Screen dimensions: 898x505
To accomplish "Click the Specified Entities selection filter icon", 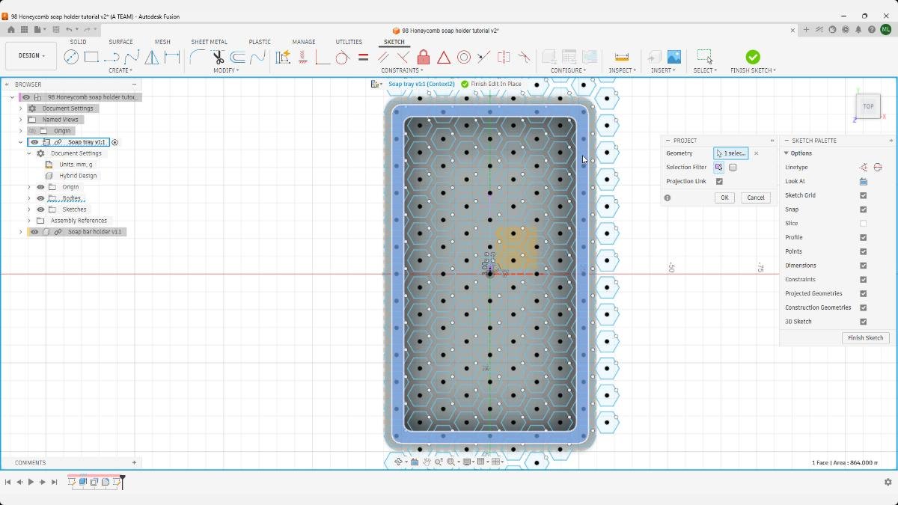I will tap(718, 168).
